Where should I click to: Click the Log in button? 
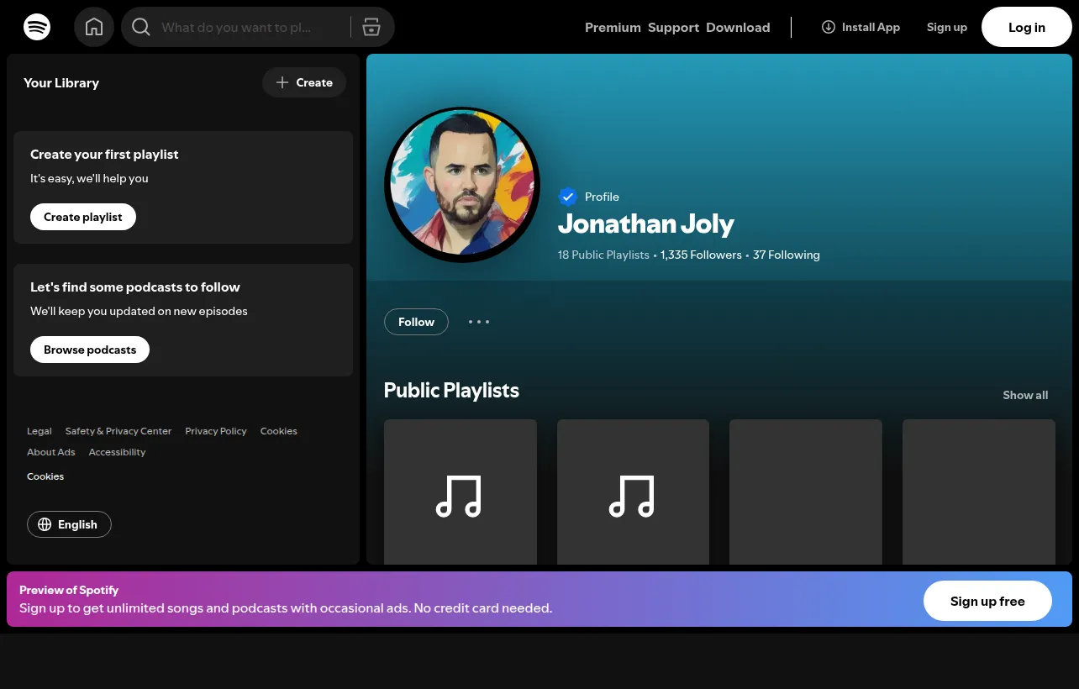pyautogui.click(x=1027, y=27)
